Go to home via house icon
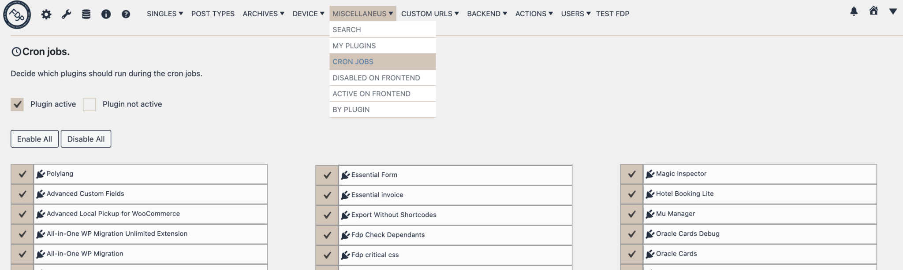This screenshot has height=270, width=903. 873,11
